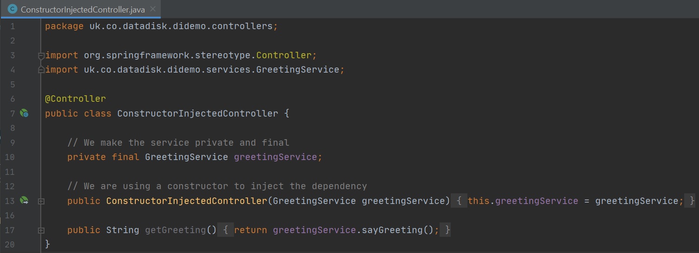This screenshot has width=699, height=253.
Task: Click the Java class icon in the file tab
Action: tap(13, 9)
